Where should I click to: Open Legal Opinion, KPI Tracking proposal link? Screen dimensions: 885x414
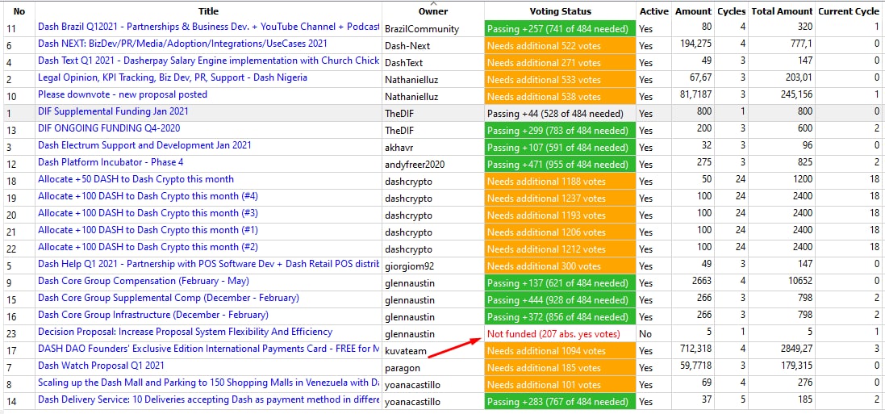[x=172, y=77]
